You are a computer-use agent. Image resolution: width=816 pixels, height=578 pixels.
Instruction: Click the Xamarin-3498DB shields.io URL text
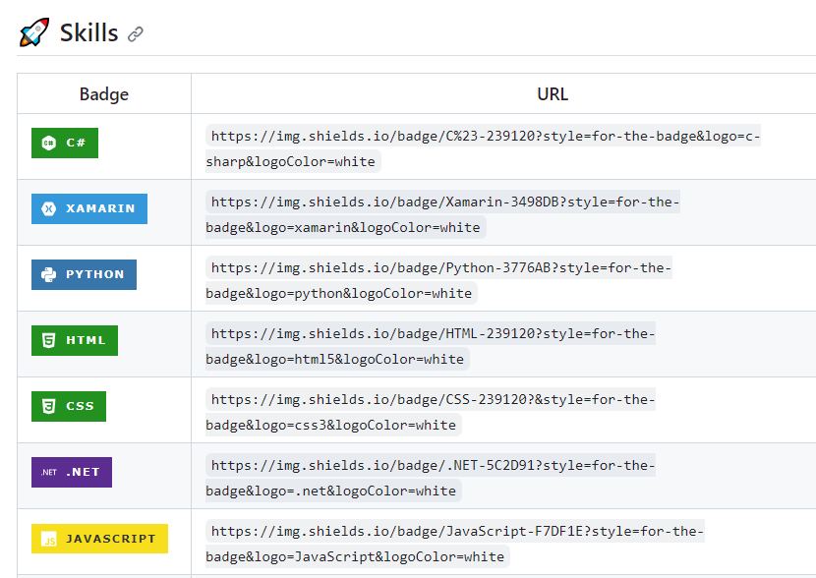442,214
